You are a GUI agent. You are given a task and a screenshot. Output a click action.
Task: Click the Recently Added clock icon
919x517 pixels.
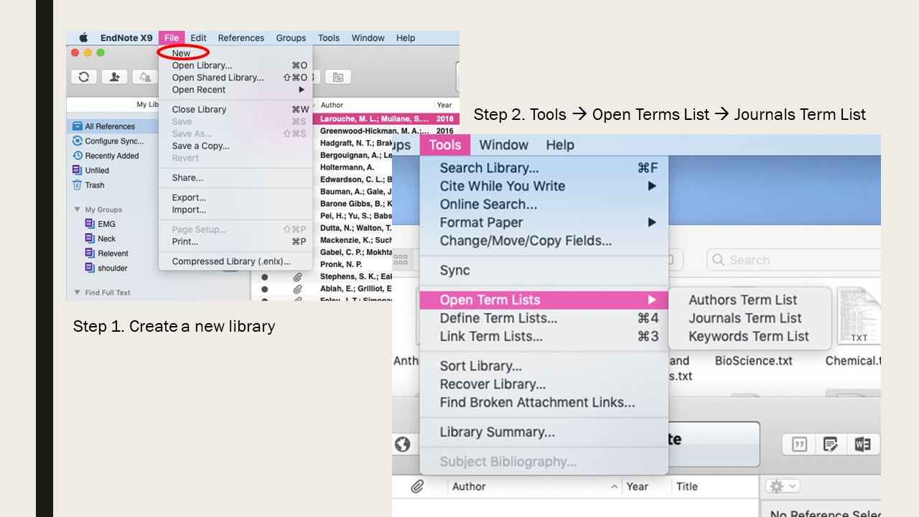tap(78, 156)
